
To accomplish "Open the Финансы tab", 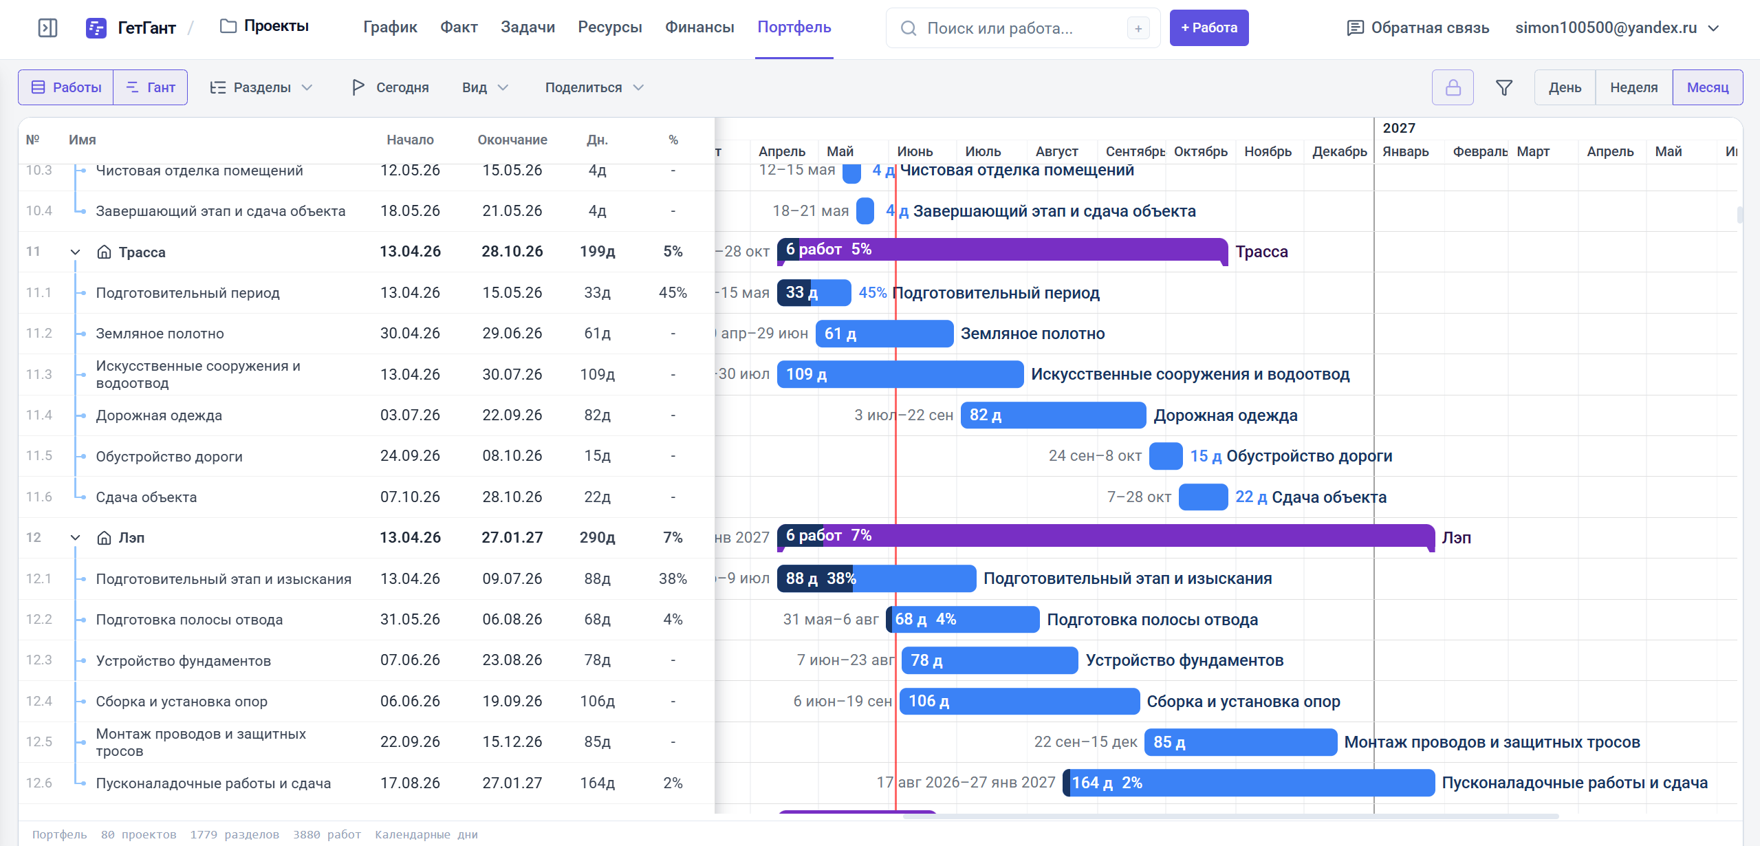I will 699,28.
